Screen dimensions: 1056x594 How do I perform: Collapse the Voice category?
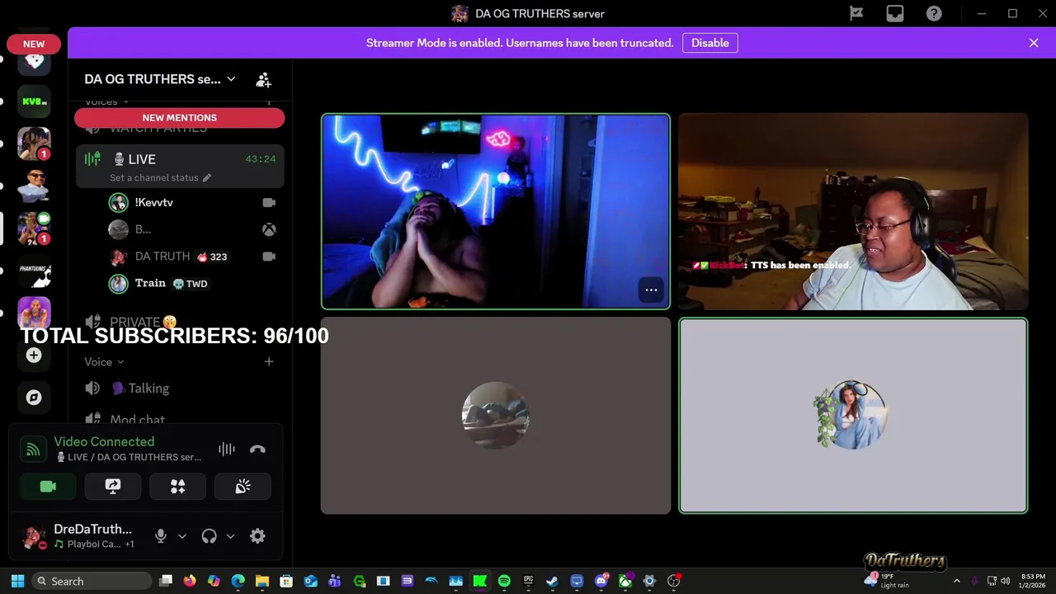click(x=104, y=361)
